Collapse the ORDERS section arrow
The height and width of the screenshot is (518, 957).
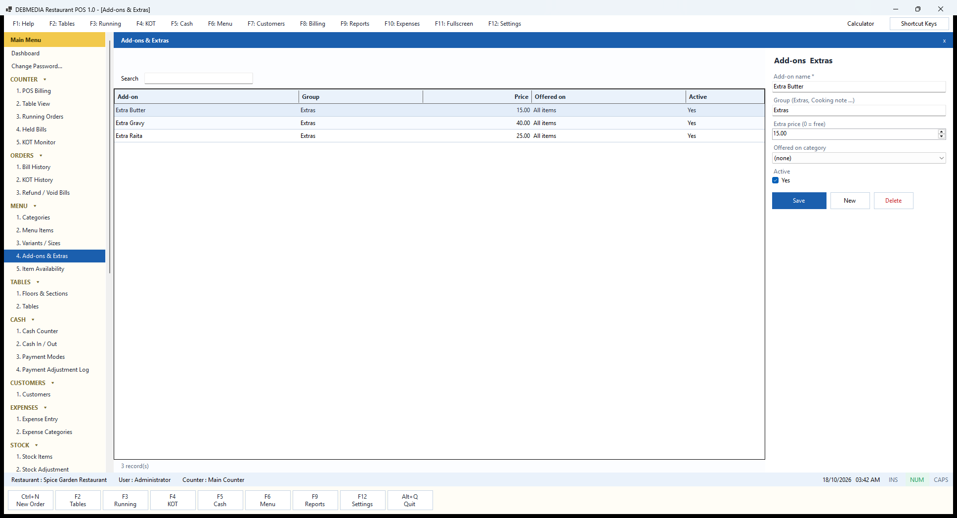41,156
